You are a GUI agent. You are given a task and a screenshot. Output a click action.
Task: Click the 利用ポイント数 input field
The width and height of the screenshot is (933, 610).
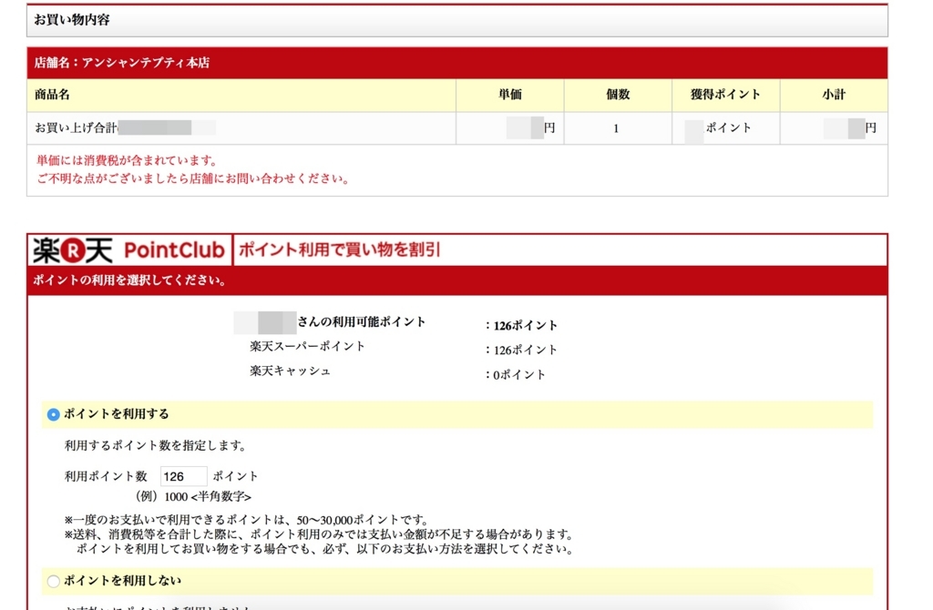183,476
